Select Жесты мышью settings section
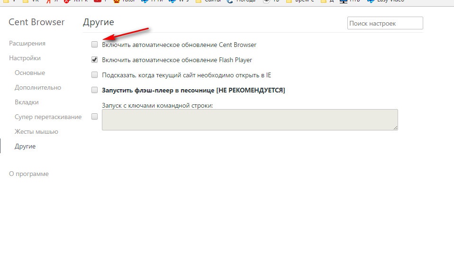The image size is (454, 277). click(36, 131)
